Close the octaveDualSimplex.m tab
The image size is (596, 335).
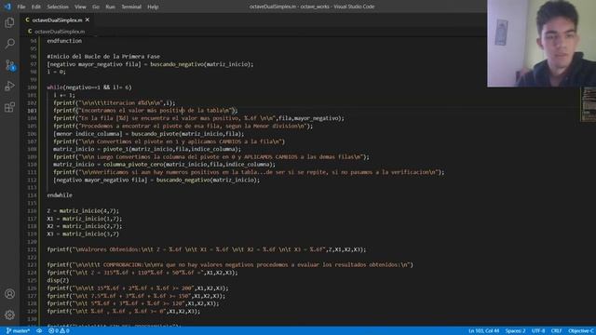click(x=88, y=20)
